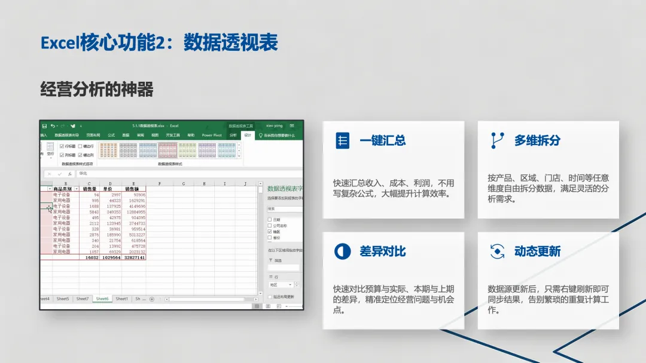The width and height of the screenshot is (646, 363).
Task: Click the 动态更新 refresh icon
Action: pos(497,251)
